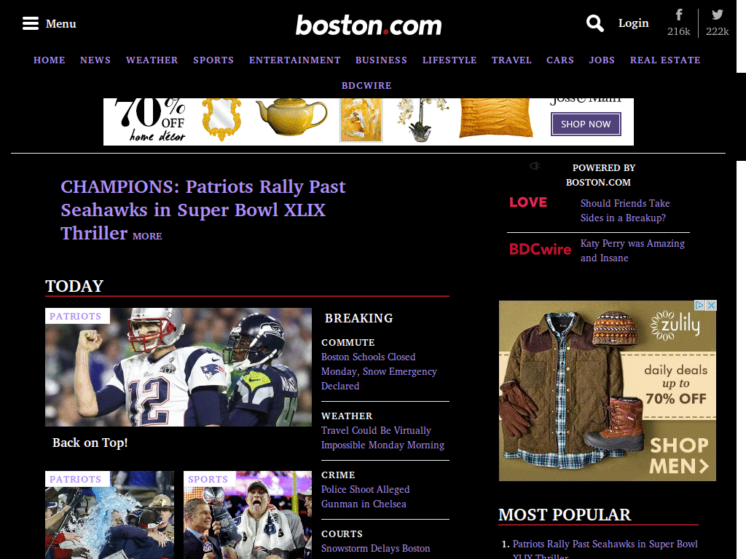Open Police Shoot Alleged Gunman story

click(x=366, y=496)
